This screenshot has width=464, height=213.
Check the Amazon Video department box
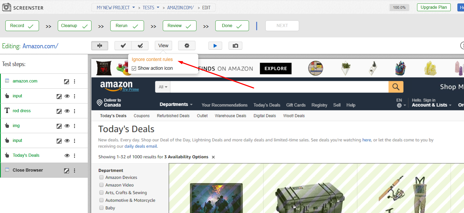[x=101, y=185]
